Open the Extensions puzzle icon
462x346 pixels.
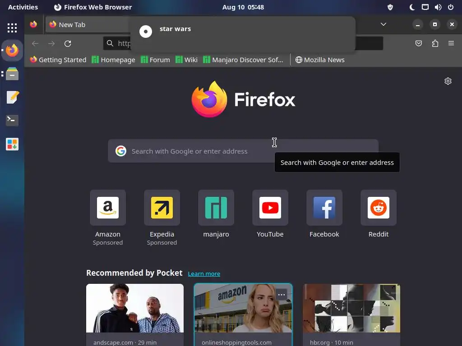(435, 44)
